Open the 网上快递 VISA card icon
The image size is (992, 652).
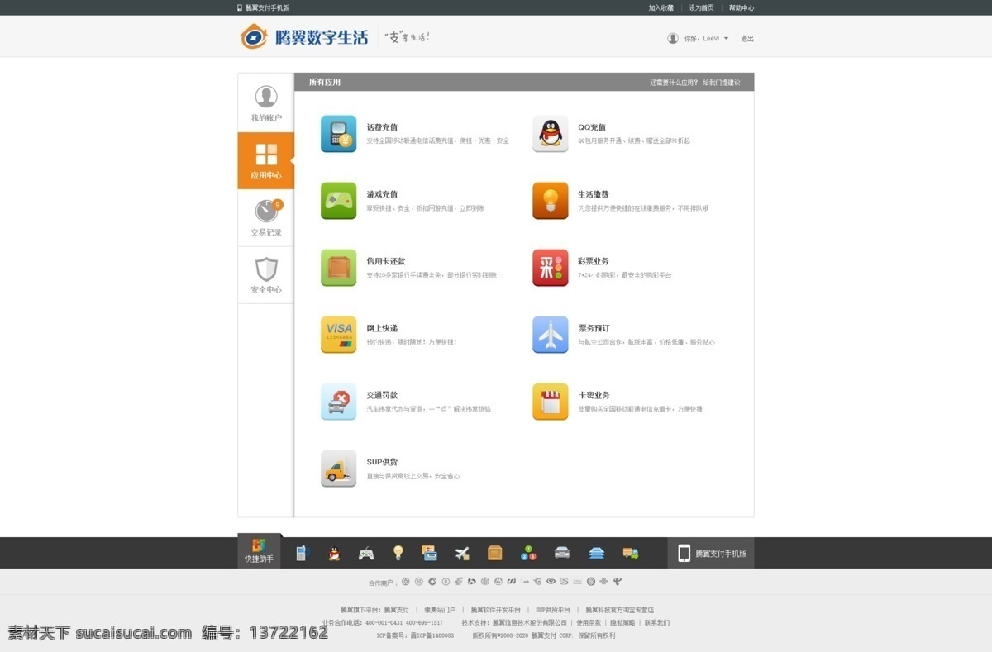(338, 335)
